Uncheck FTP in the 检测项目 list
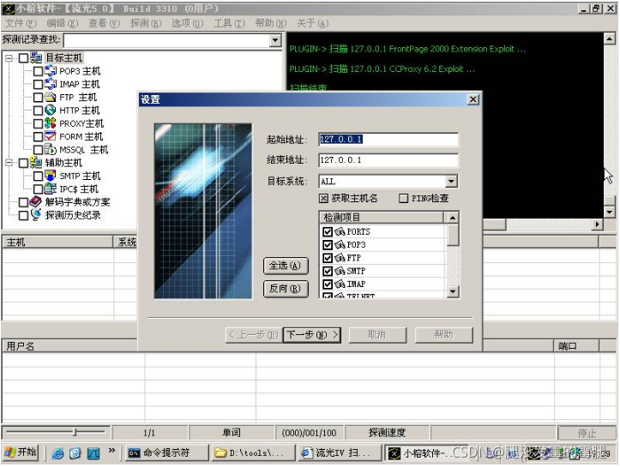Viewport: 620px width, 467px height. tap(328, 258)
